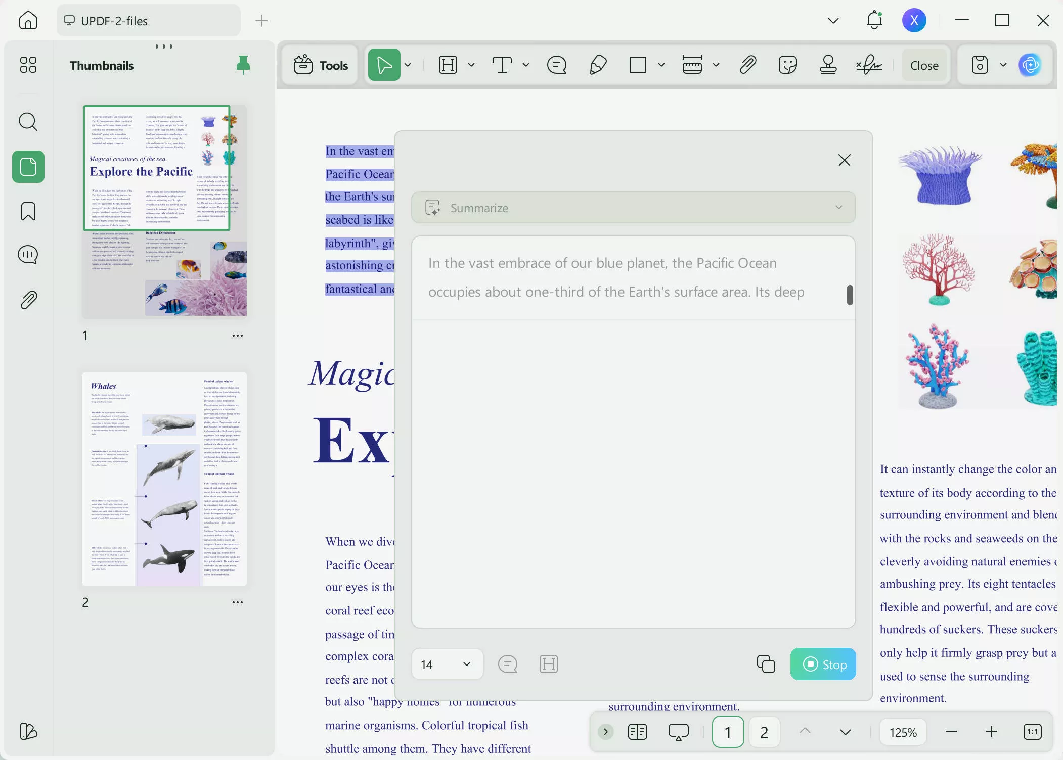This screenshot has width=1063, height=760.
Task: Select the page 2 Whales thumbnail
Action: pyautogui.click(x=164, y=479)
